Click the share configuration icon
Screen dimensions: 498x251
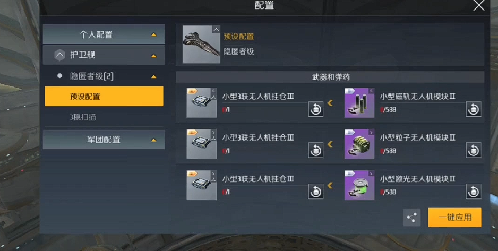[x=411, y=218]
